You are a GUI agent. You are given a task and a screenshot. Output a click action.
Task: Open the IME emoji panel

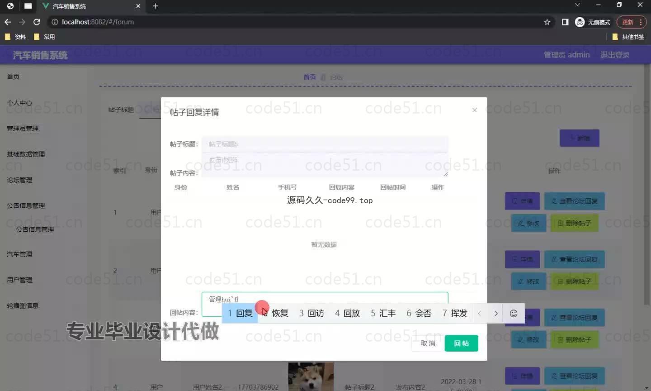coord(514,313)
